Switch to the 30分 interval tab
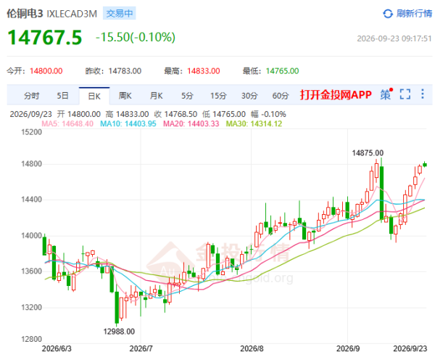This screenshot has width=435, height=352. (x=249, y=96)
